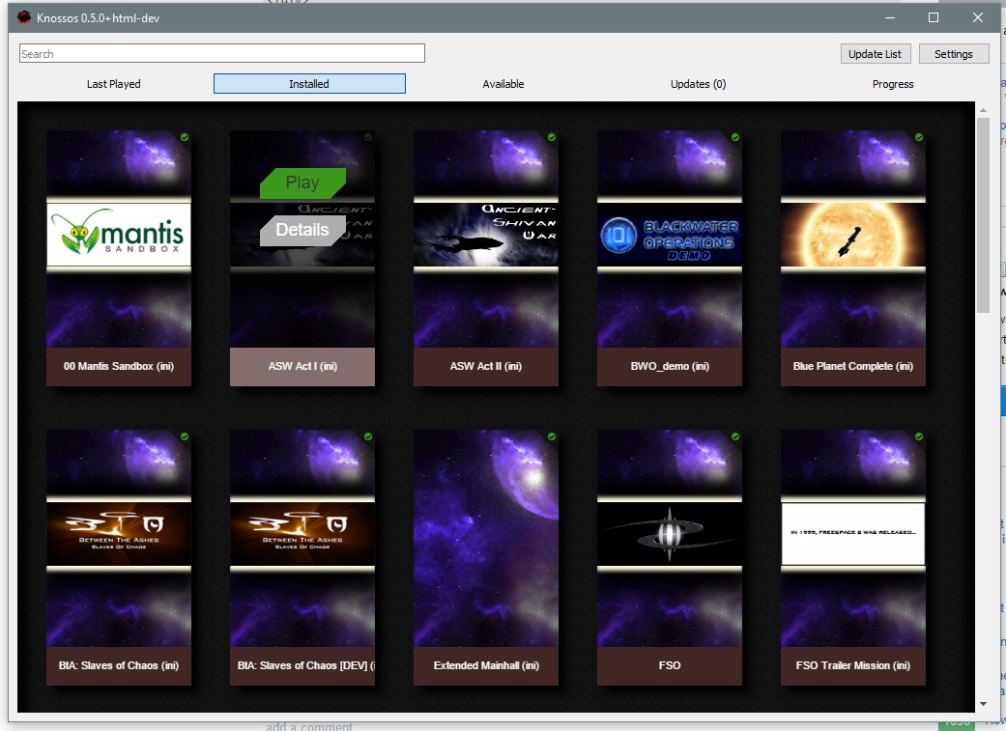Click green check badge on BWO_demo card
This screenshot has width=1006, height=731.
click(x=735, y=137)
